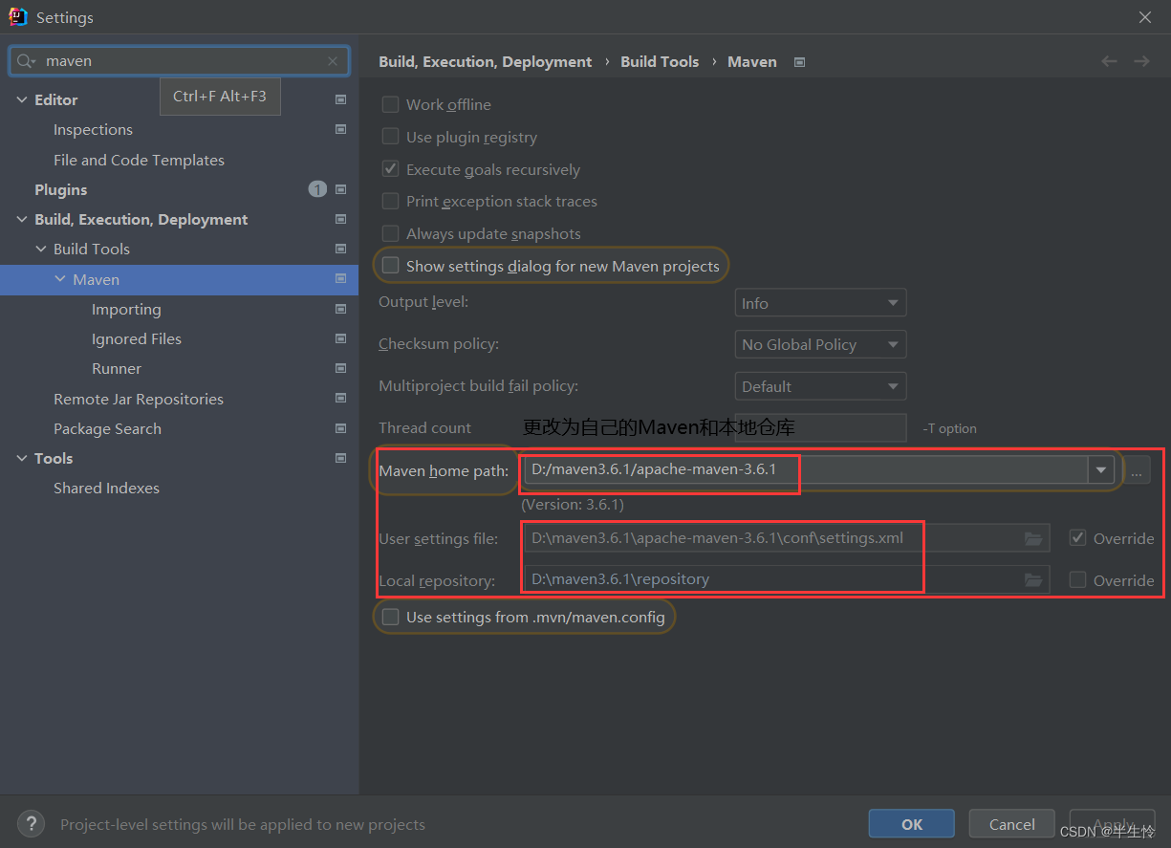Collapse the Build Tools tree node
Image resolution: width=1171 pixels, height=848 pixels.
41,249
